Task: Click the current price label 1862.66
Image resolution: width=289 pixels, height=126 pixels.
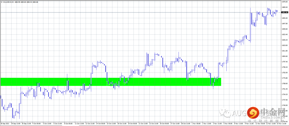Action: pyautogui.click(x=285, y=12)
